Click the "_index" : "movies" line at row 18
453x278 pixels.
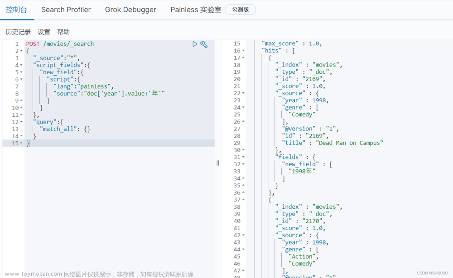pyautogui.click(x=308, y=65)
